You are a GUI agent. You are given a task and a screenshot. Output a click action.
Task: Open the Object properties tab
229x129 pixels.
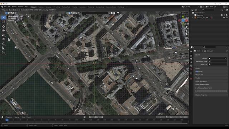pyautogui.click(x=191, y=73)
